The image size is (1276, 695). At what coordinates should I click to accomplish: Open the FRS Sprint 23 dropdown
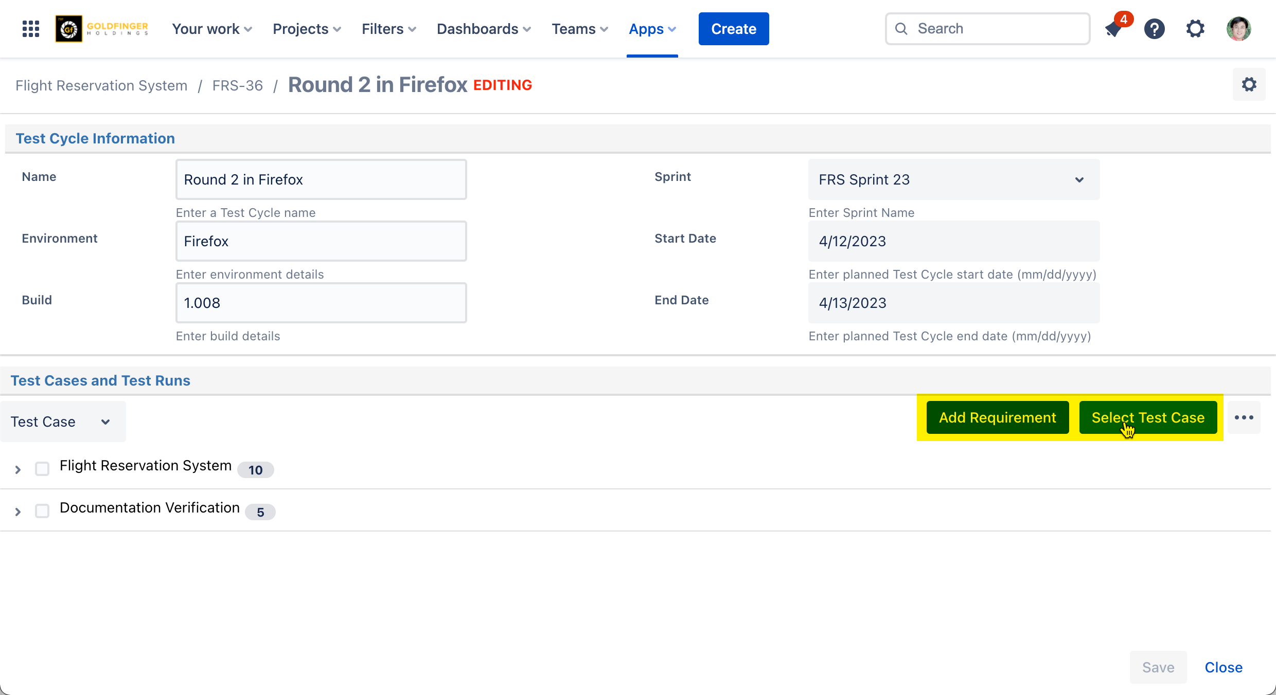pos(953,179)
